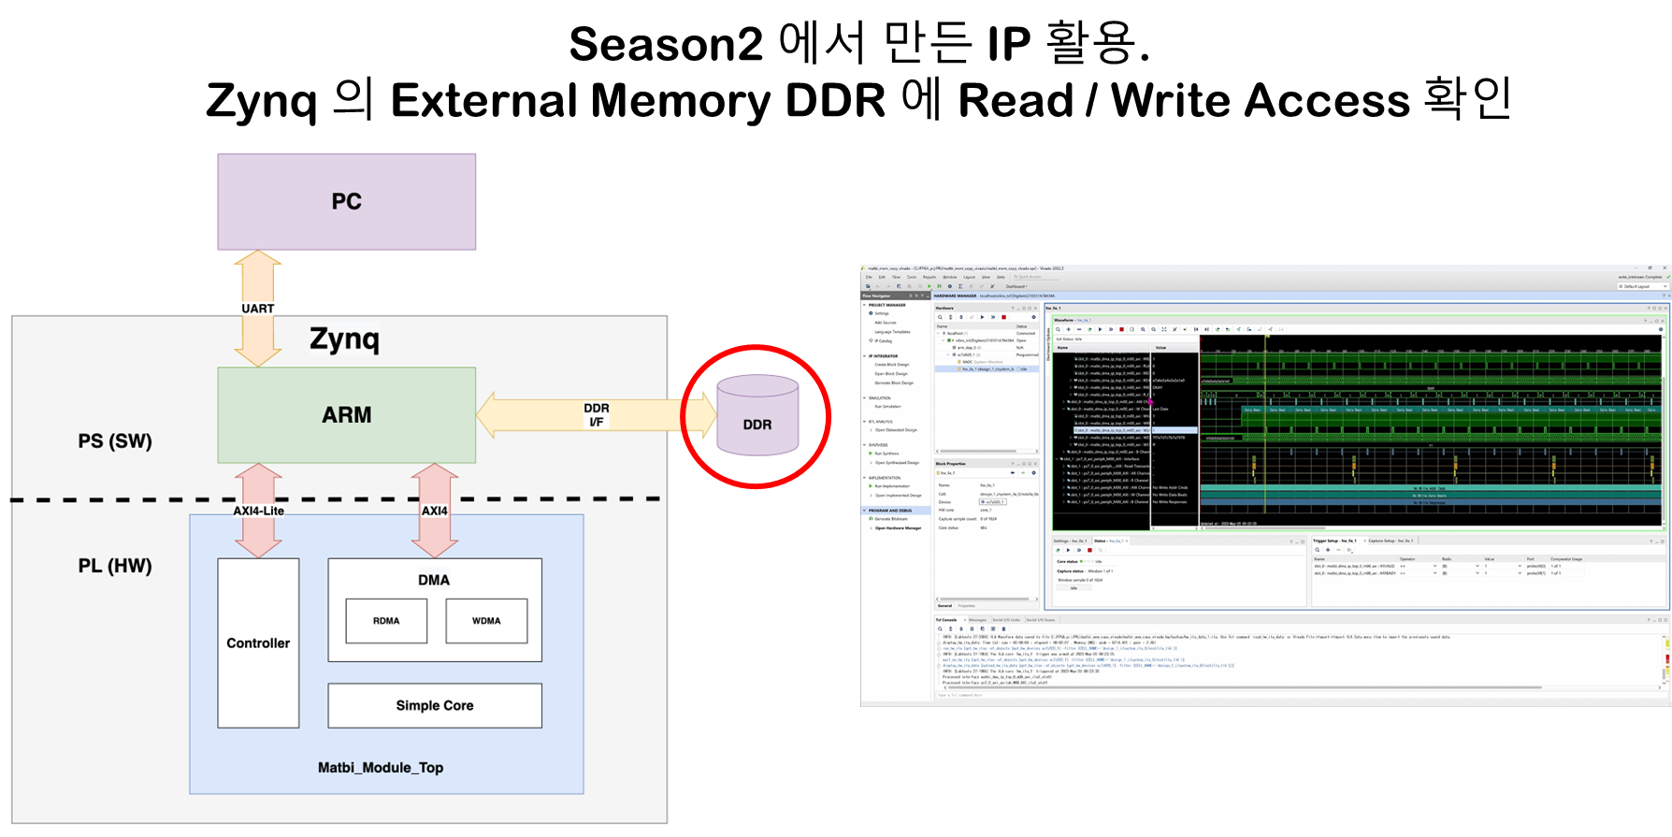Collapse the RTL ANALYSIS section
The width and height of the screenshot is (1672, 837).
point(864,422)
